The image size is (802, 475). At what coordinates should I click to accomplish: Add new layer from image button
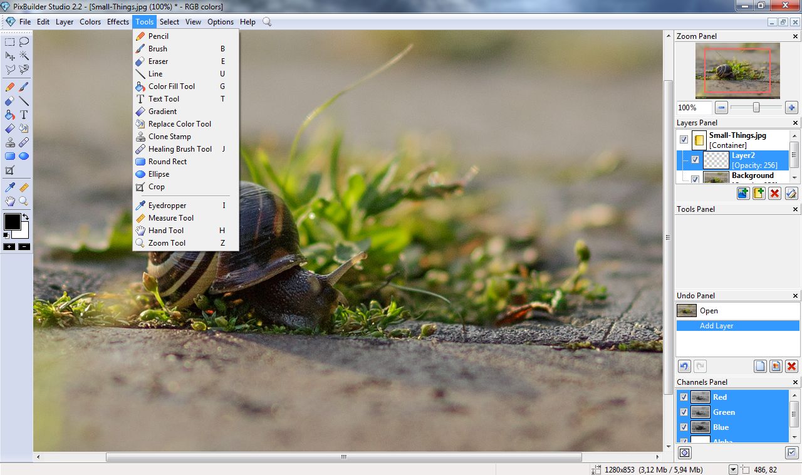click(743, 193)
